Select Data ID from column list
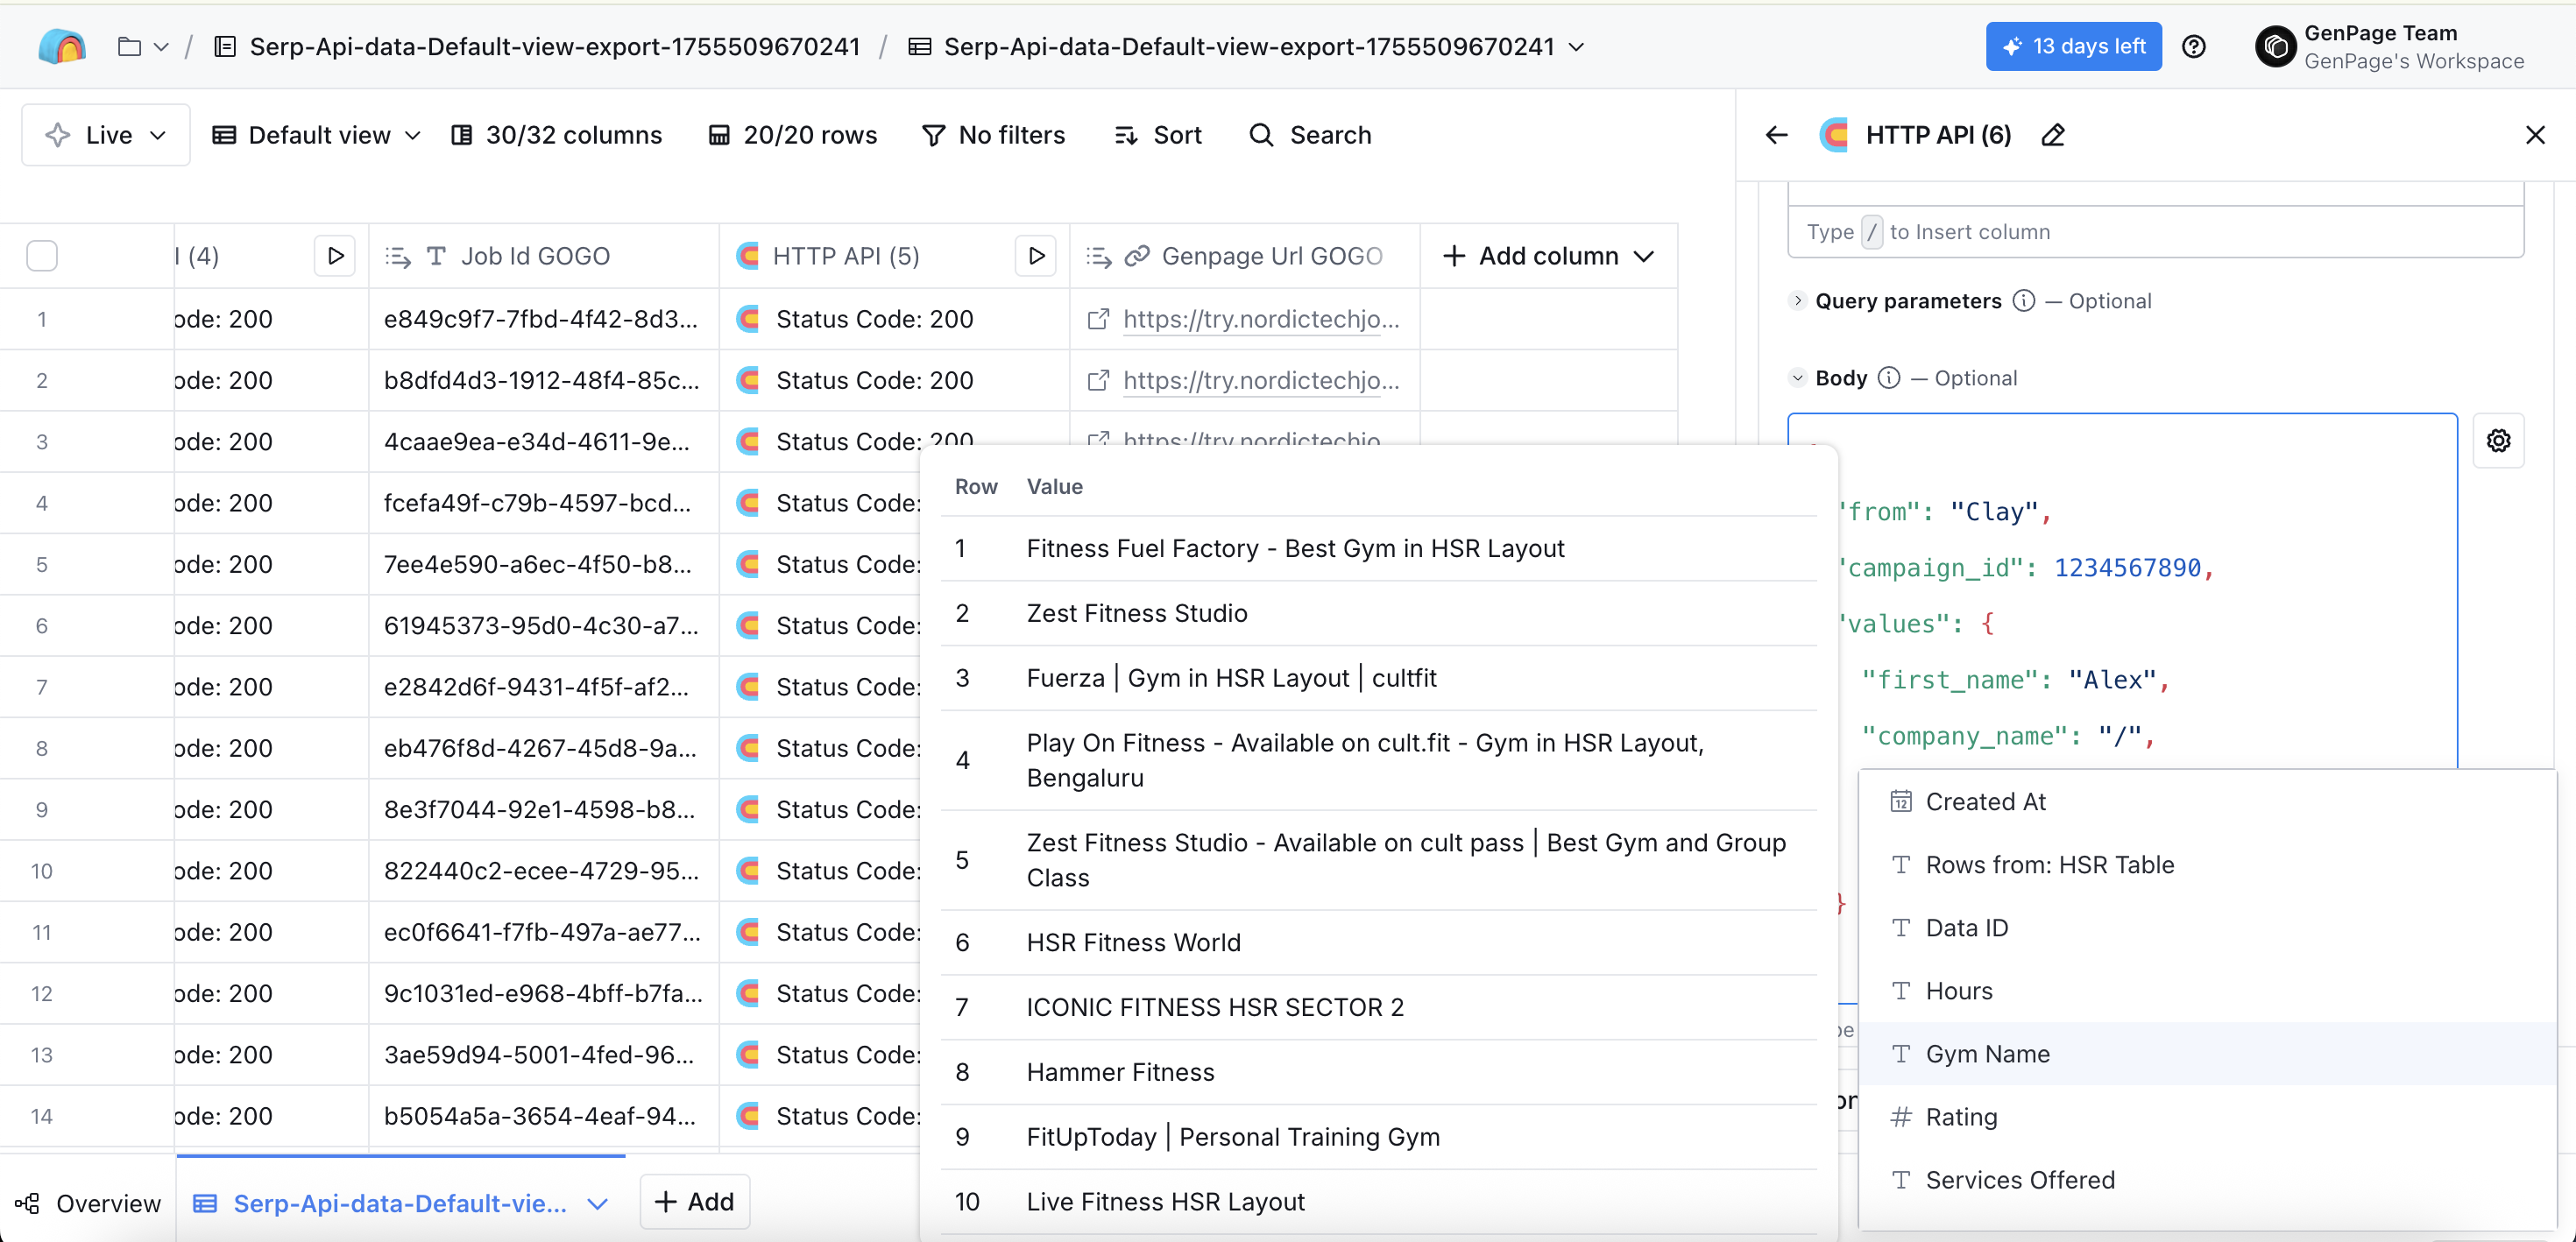The image size is (2576, 1242). click(x=2207, y=928)
